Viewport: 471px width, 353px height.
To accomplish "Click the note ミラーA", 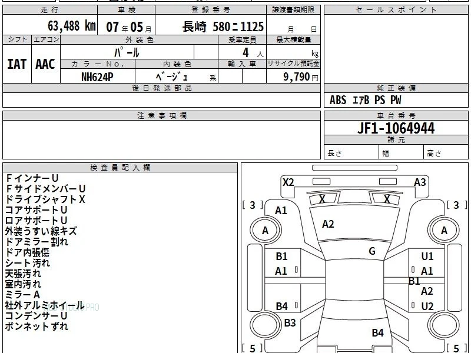I will click(22, 295).
